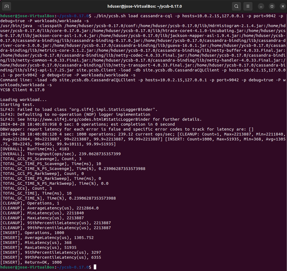Click '[CLEANUP], Operations, 1' line
Image resolution: width=287 pixels, height=271 pixels.
[x=30, y=203]
